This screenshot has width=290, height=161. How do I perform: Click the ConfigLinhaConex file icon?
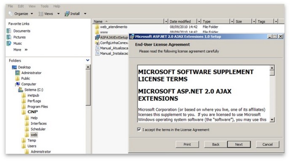[x=97, y=43]
